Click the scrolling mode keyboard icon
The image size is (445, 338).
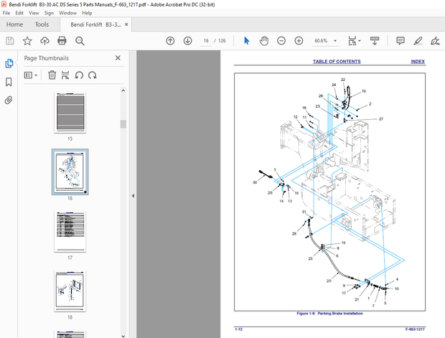[375, 41]
